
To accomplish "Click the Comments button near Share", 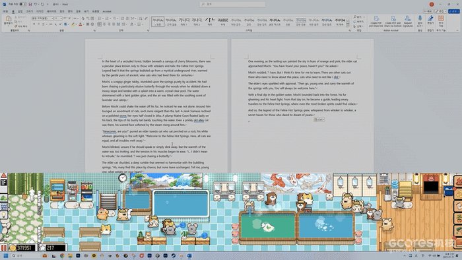I will [428, 11].
